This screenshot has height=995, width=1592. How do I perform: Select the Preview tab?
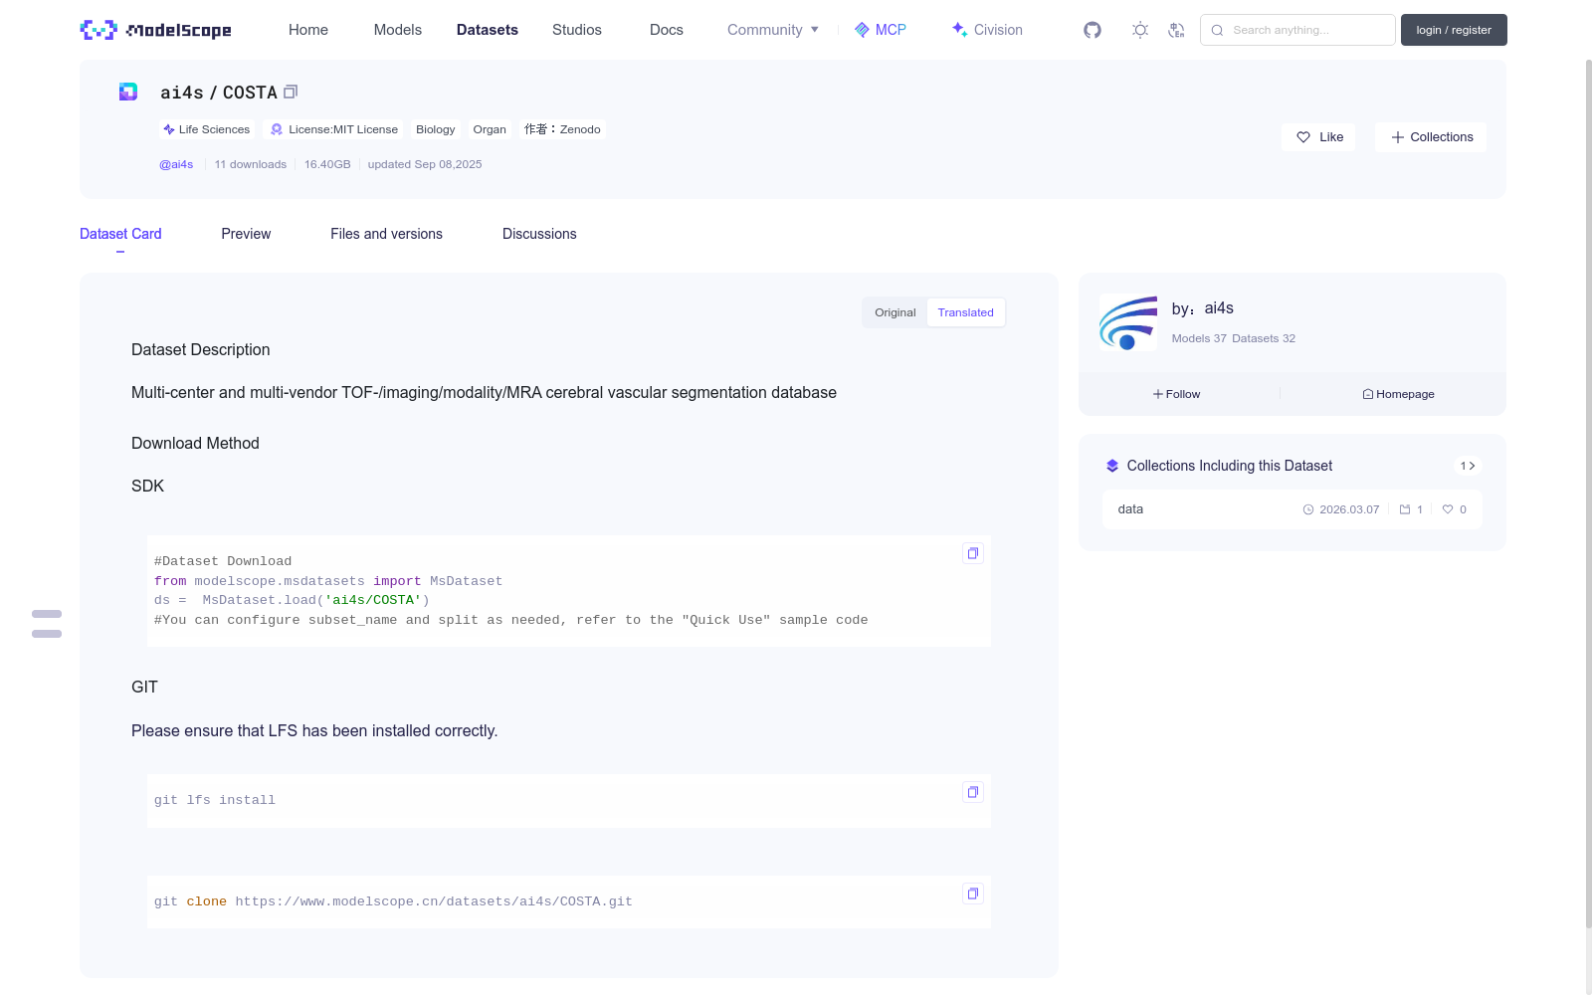coord(246,234)
